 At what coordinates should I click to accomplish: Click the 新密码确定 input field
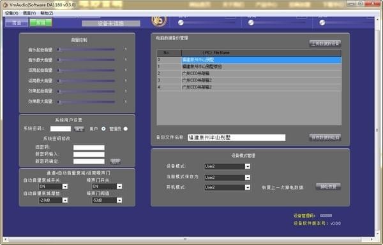89,161
